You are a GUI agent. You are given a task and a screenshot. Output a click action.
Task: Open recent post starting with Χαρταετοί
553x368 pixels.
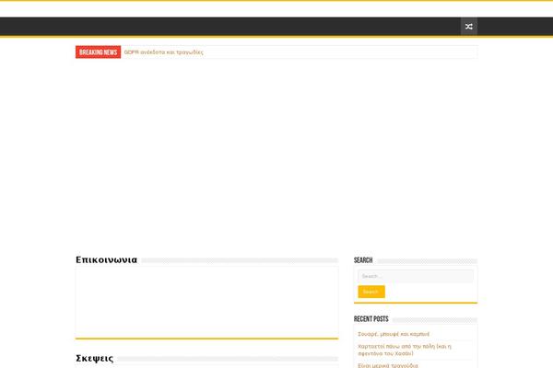pyautogui.click(x=405, y=350)
